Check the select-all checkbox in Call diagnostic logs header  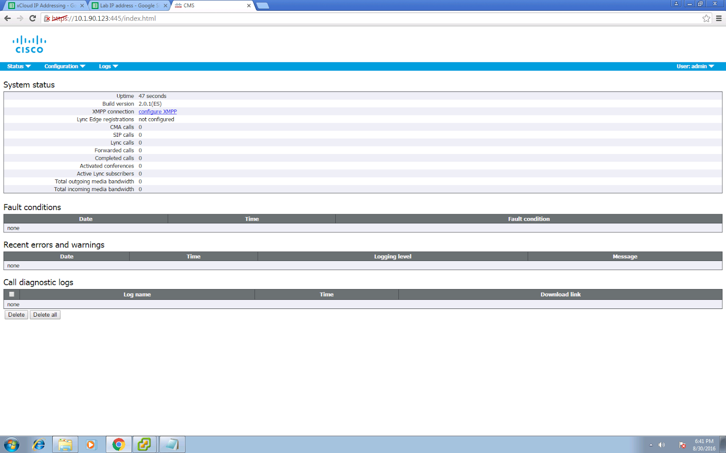click(x=11, y=294)
